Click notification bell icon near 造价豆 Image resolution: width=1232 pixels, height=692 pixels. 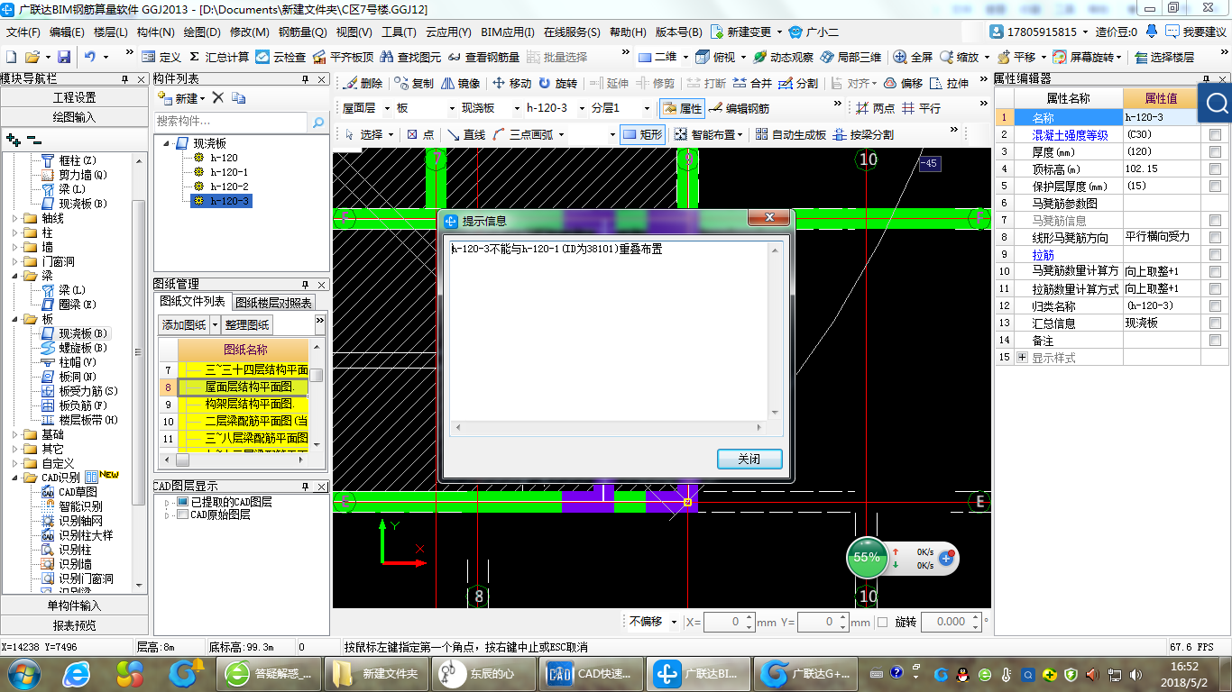point(1152,32)
